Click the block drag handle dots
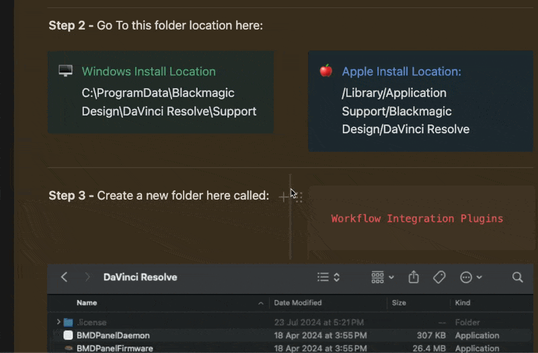538x353 pixels. (x=299, y=197)
